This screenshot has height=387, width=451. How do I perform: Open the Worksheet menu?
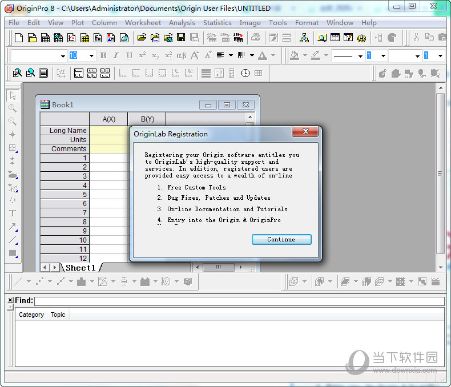143,23
